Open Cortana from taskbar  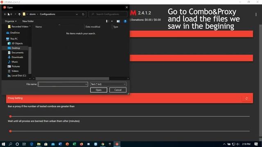pyautogui.click(x=17, y=144)
